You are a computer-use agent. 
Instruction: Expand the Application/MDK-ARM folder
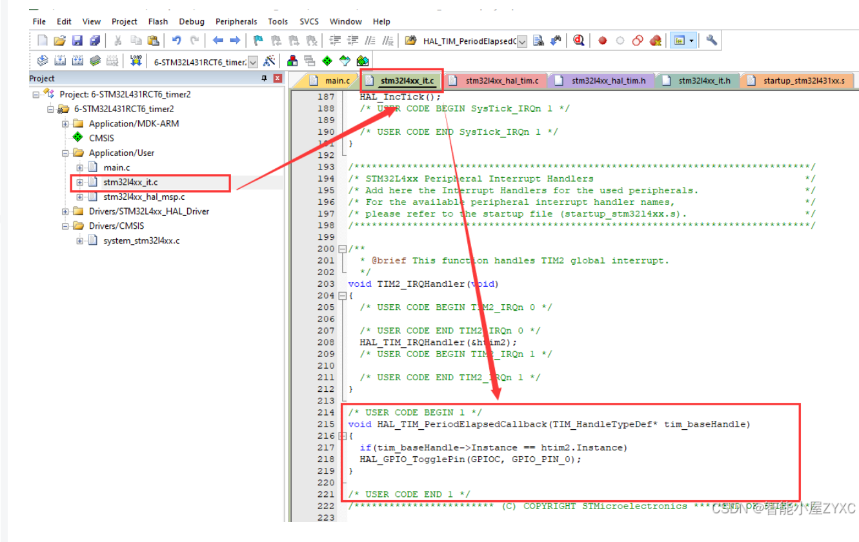tap(65, 124)
